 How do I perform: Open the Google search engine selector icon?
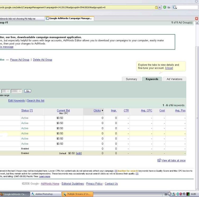[175, 7]
